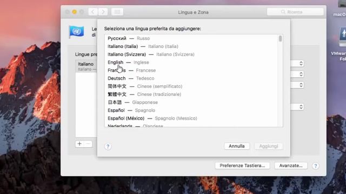The width and height of the screenshot is (346, 194).
Task: Click the Annulla button
Action: click(x=237, y=146)
